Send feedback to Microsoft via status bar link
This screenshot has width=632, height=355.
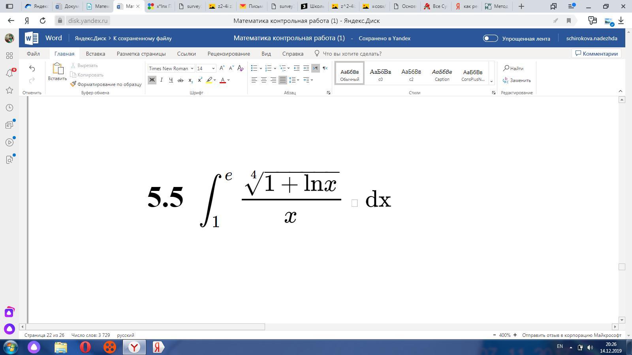572,335
